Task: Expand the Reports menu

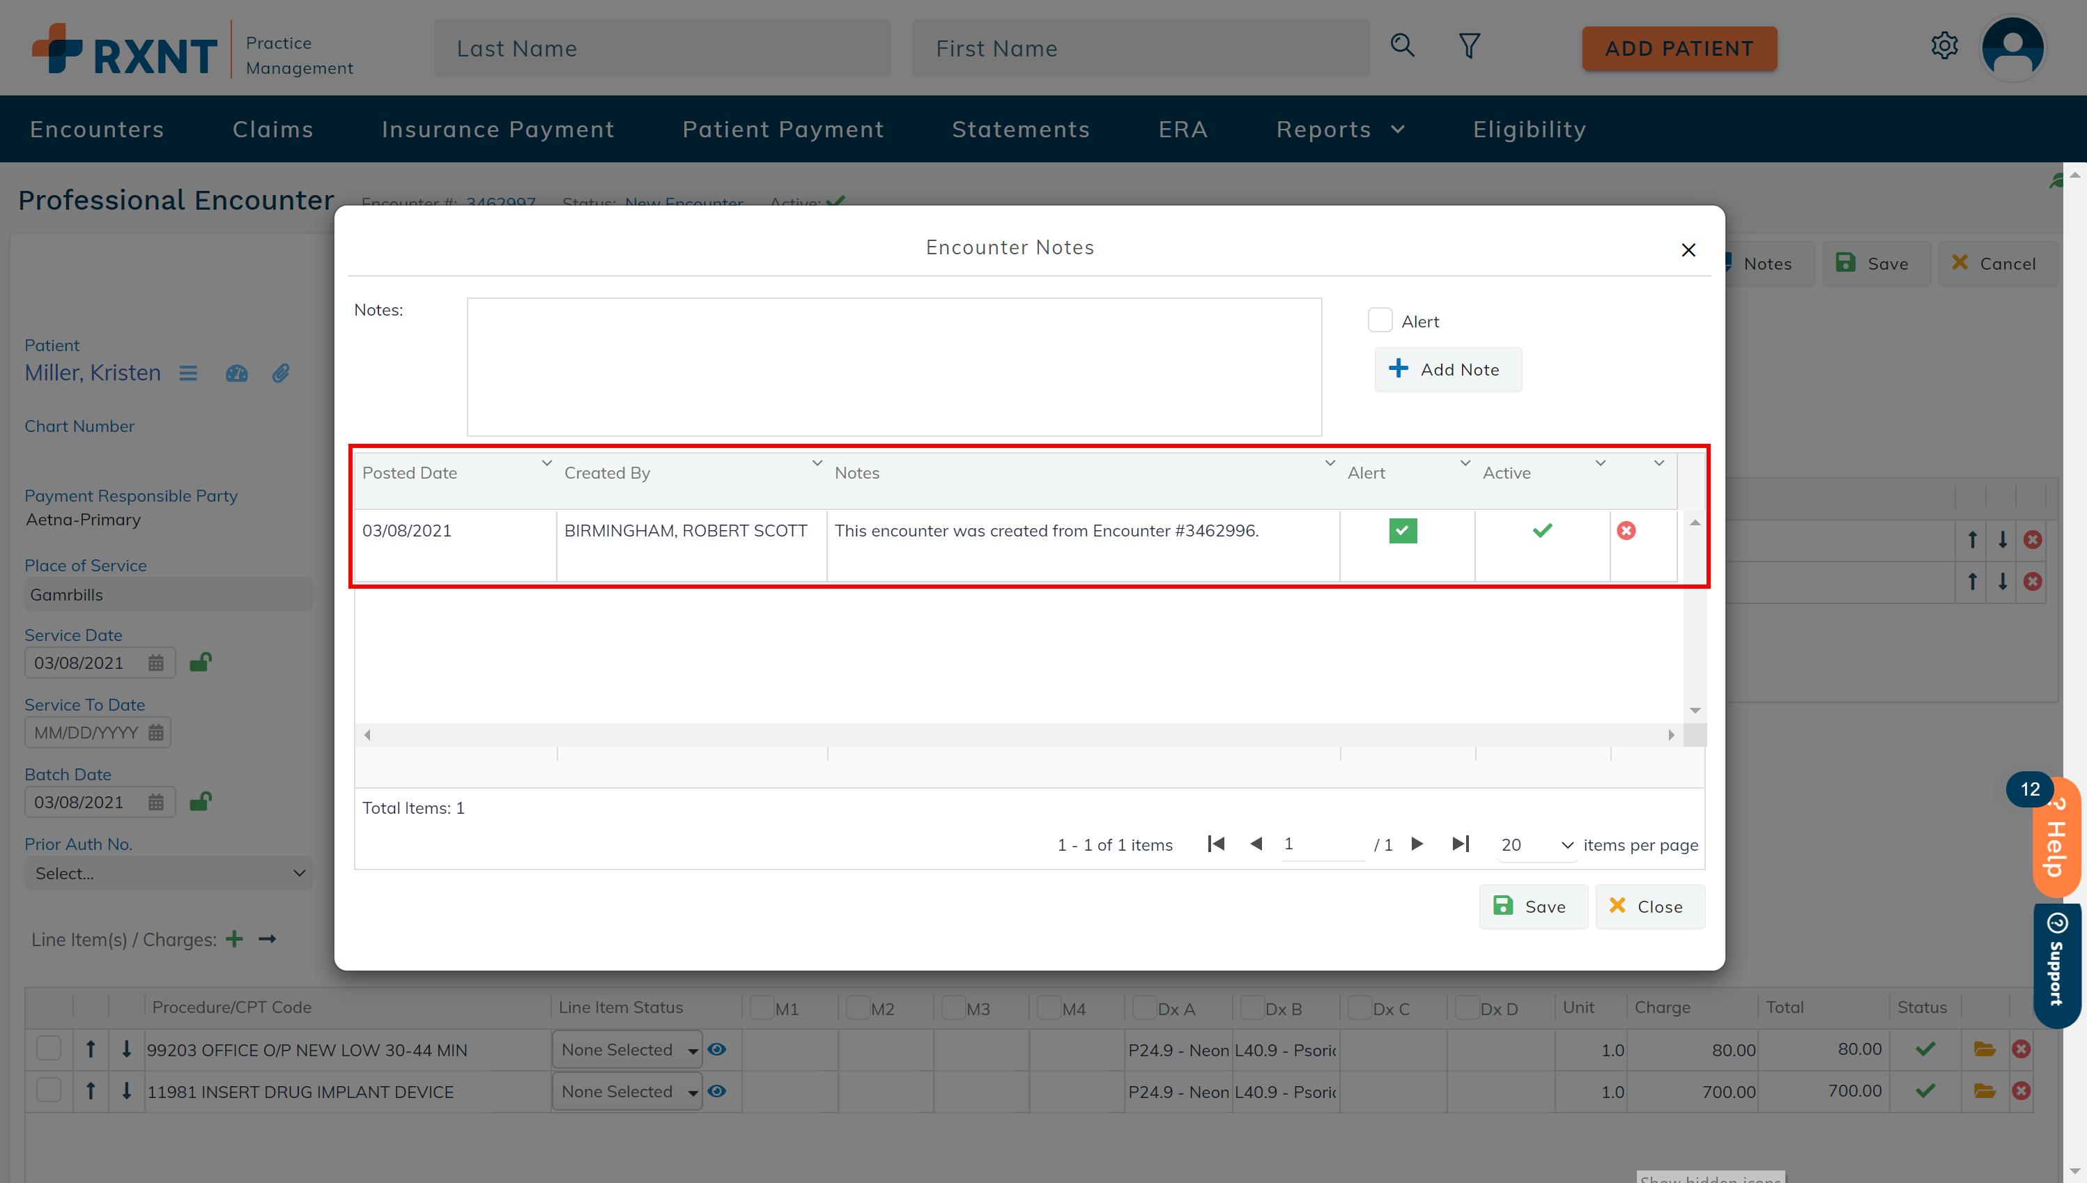Action: [x=1341, y=129]
